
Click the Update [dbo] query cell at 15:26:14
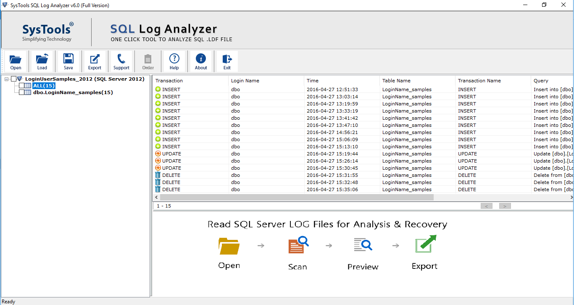(x=553, y=161)
